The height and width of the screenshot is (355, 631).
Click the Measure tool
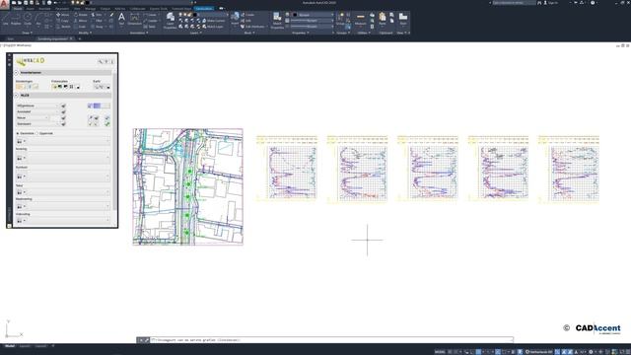coord(361,19)
